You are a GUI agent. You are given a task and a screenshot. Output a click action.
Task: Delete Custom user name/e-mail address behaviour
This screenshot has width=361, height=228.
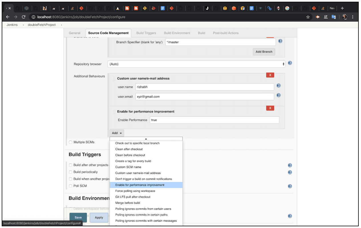[270, 75]
